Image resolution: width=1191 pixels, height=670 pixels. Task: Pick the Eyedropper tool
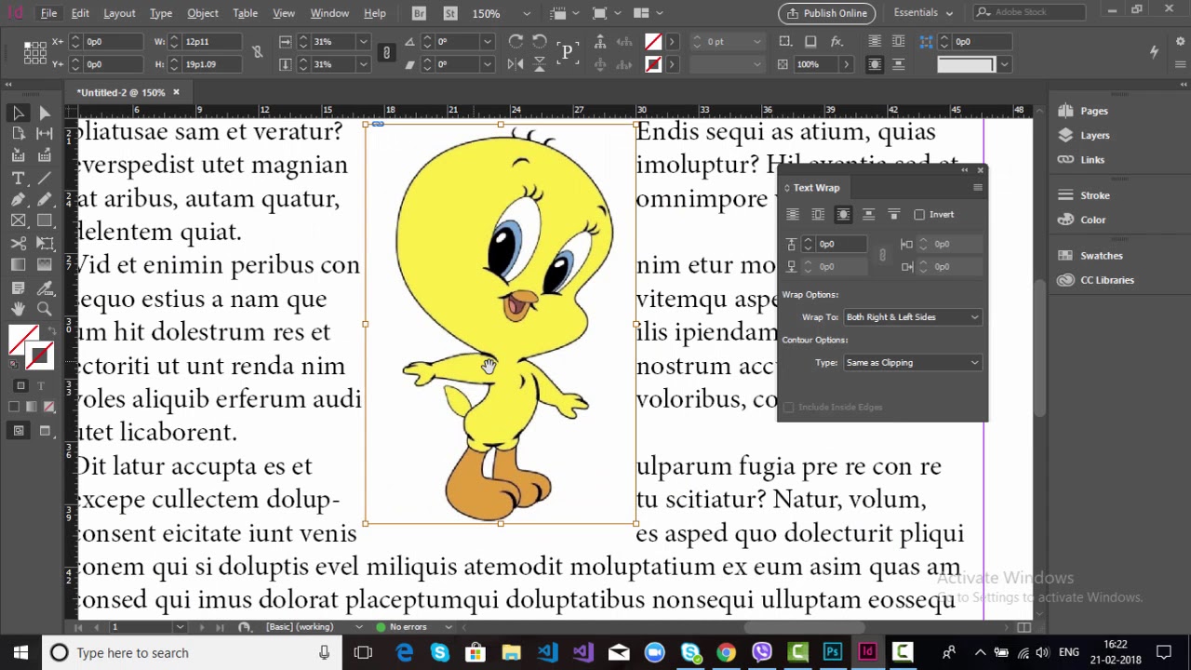click(x=45, y=287)
